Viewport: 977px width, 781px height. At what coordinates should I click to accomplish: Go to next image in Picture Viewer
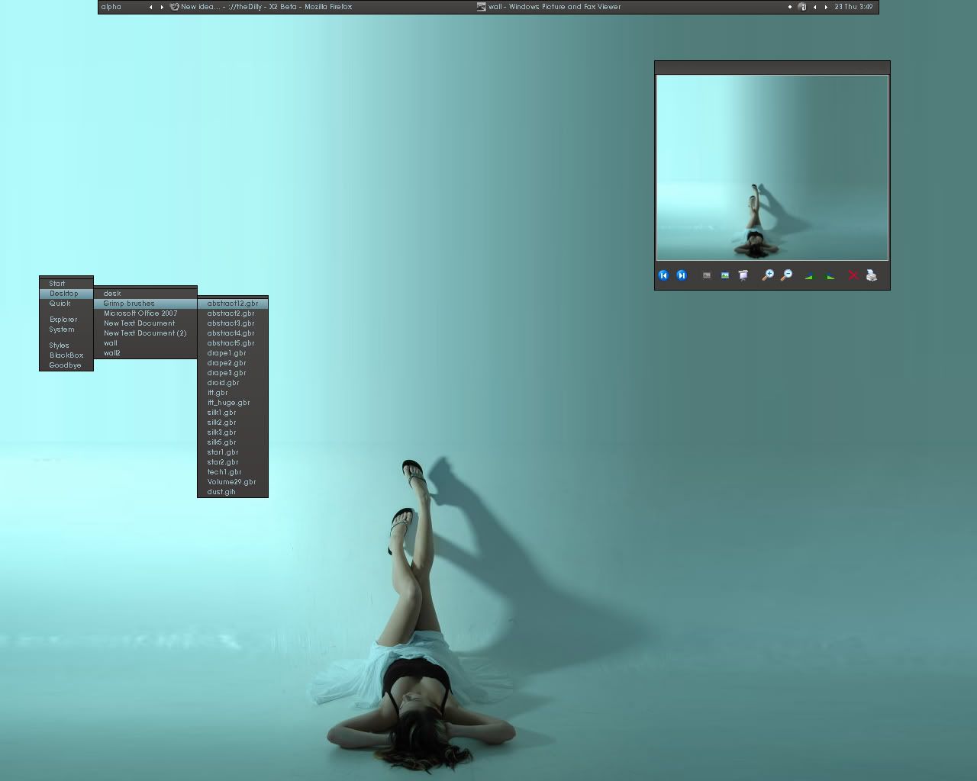point(682,275)
